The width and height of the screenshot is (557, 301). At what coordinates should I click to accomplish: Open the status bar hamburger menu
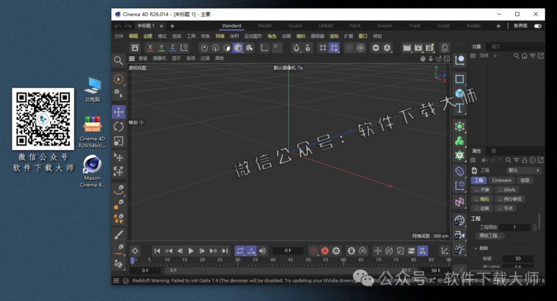pos(116,281)
